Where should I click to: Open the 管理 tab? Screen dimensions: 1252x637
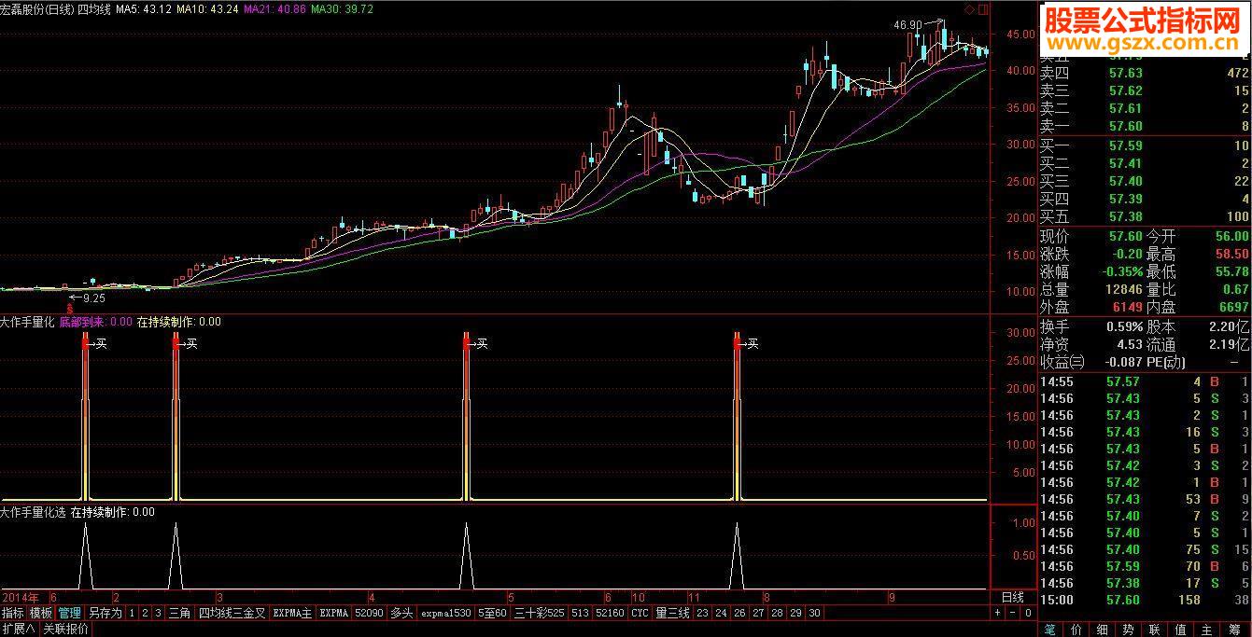70,613
